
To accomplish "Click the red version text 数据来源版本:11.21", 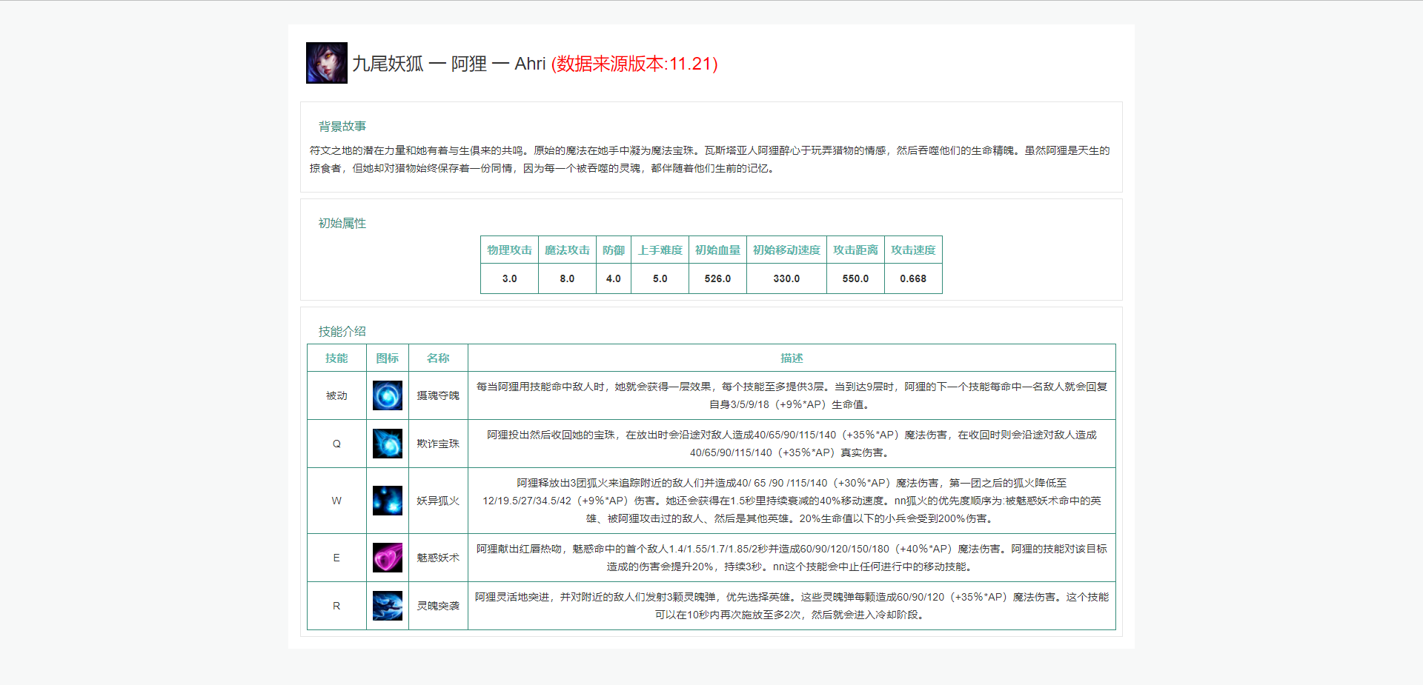I will coord(634,64).
